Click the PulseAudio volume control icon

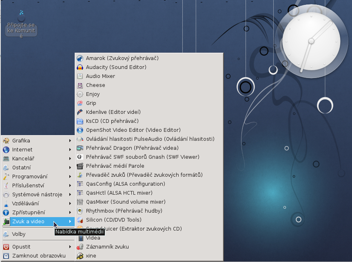[80, 139]
